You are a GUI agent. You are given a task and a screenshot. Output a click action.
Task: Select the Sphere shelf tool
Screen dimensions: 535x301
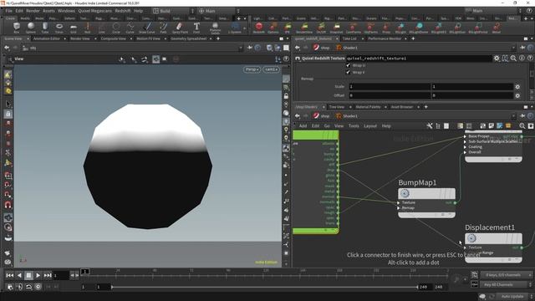pyautogui.click(x=31, y=28)
